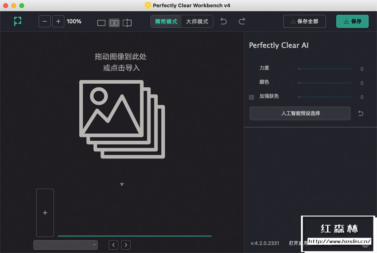Adjust the 力度 slider

tap(325, 69)
